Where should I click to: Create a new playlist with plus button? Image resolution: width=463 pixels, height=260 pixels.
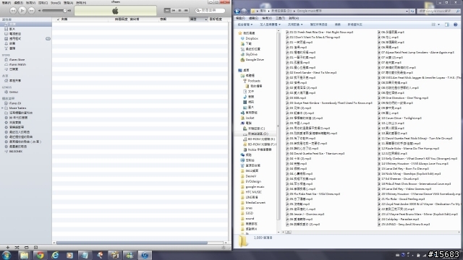click(x=8, y=247)
